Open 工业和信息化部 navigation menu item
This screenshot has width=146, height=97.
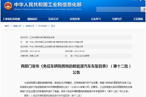pyautogui.click(x=11, y=19)
